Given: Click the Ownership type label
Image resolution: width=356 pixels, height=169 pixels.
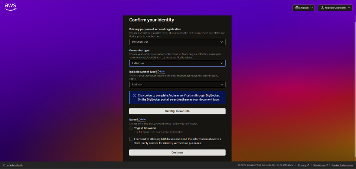Looking at the screenshot, I should (139, 50).
